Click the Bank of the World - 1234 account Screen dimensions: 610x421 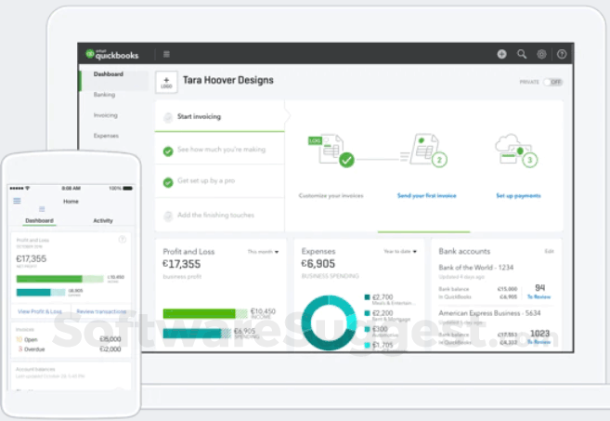(475, 268)
